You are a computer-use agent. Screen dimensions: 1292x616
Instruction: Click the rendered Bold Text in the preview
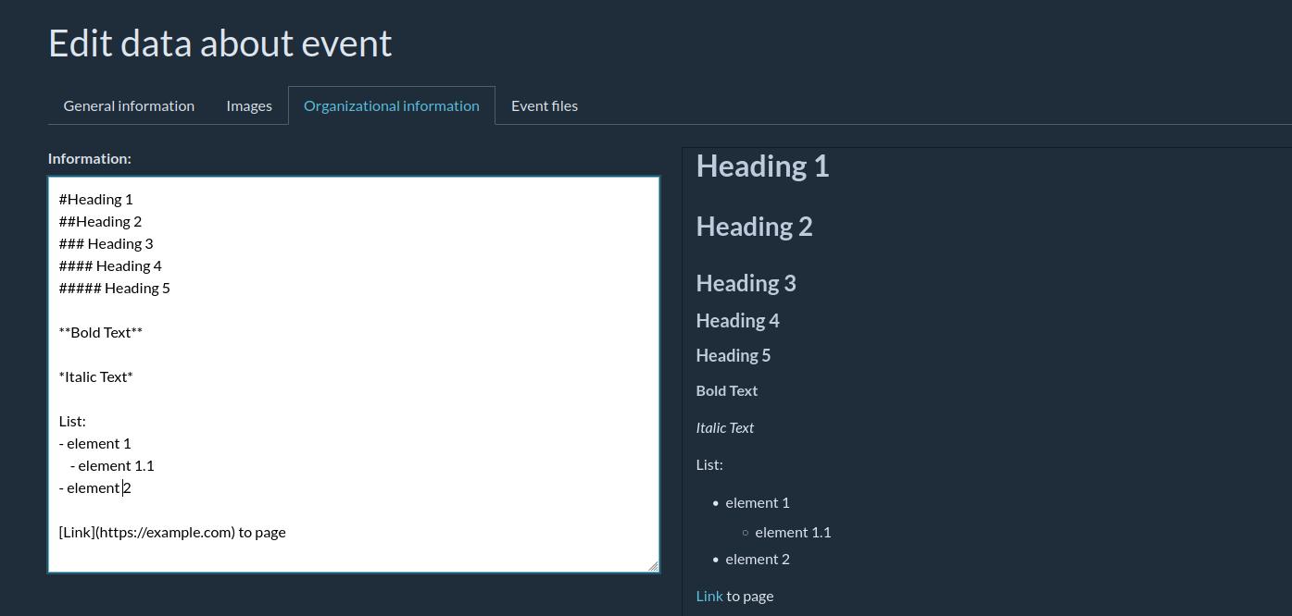[x=726, y=390]
